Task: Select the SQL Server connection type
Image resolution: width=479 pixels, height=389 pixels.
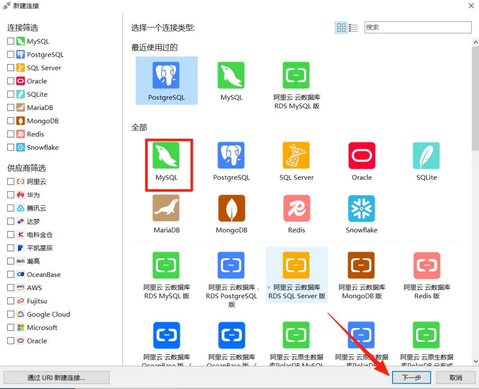Action: 296,161
